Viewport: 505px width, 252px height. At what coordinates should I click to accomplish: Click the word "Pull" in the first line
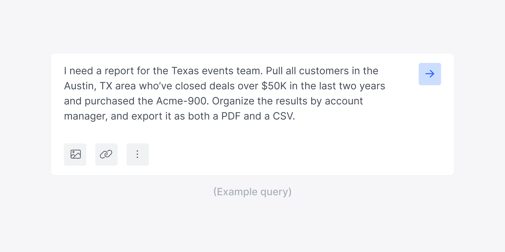(x=274, y=71)
